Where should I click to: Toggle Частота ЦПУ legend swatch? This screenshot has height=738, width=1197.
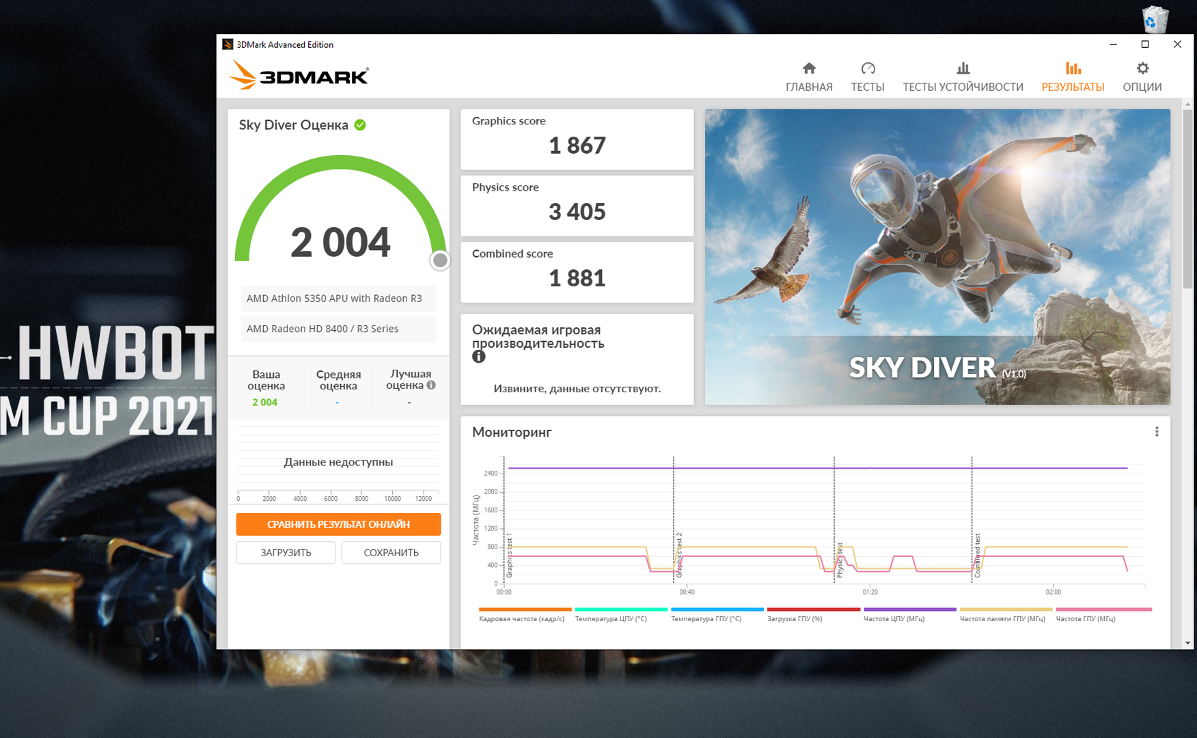910,609
